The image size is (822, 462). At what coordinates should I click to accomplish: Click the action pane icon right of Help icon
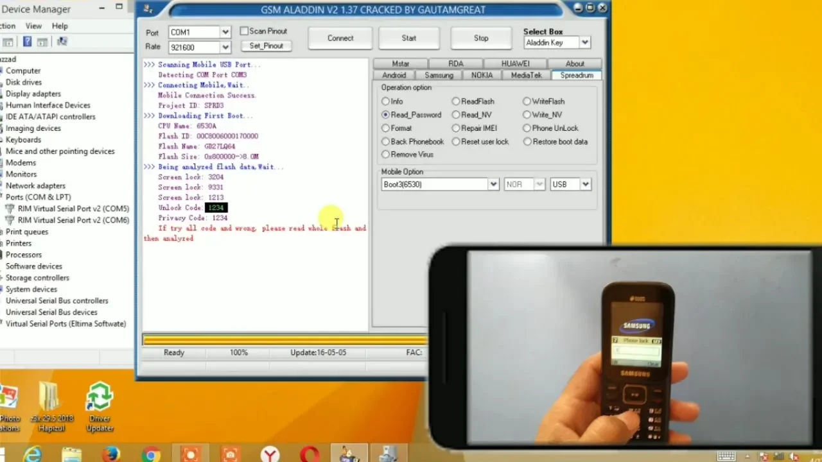(x=42, y=42)
